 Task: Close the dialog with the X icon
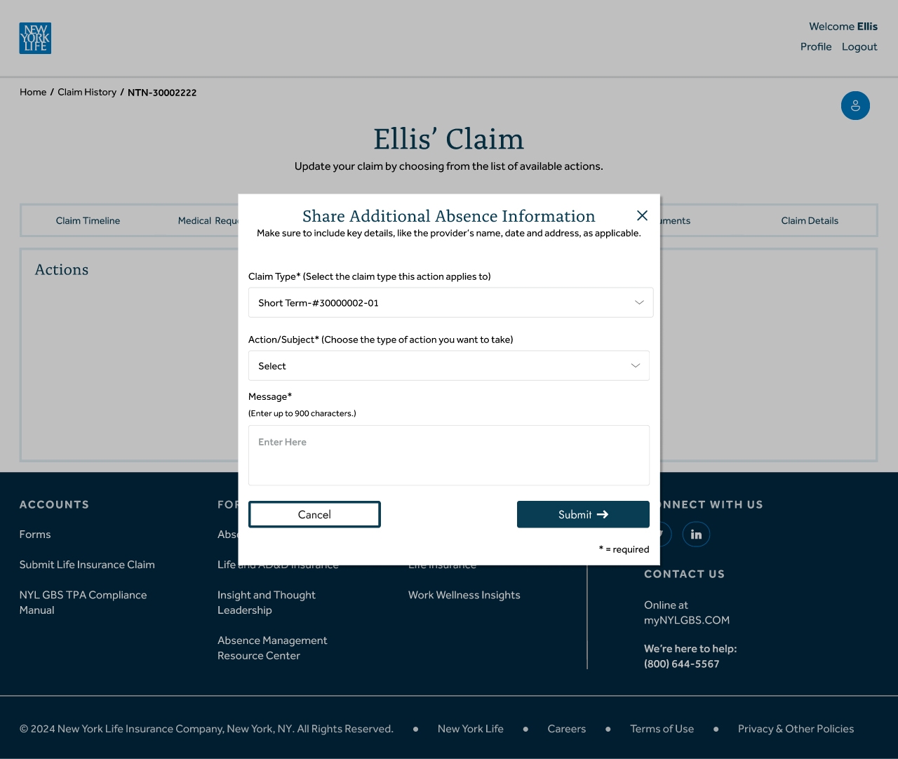642,216
